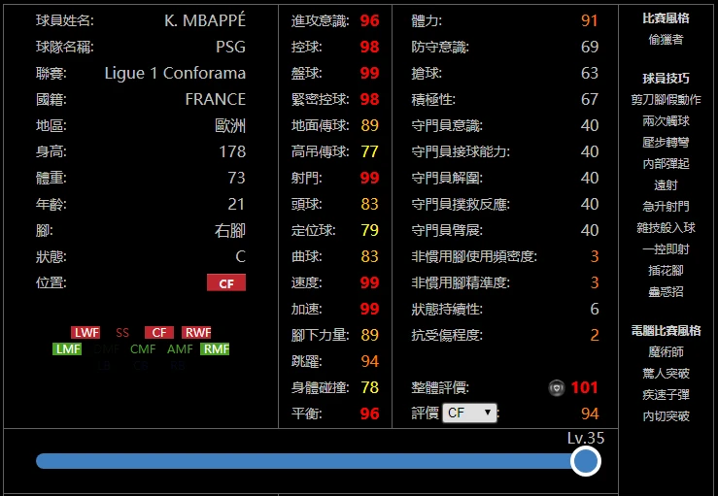Click the 跳躍 value 94
718x496 pixels.
(369, 361)
